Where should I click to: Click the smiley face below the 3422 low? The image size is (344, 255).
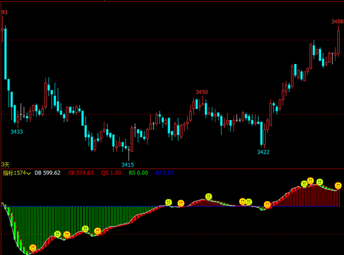tap(267, 205)
